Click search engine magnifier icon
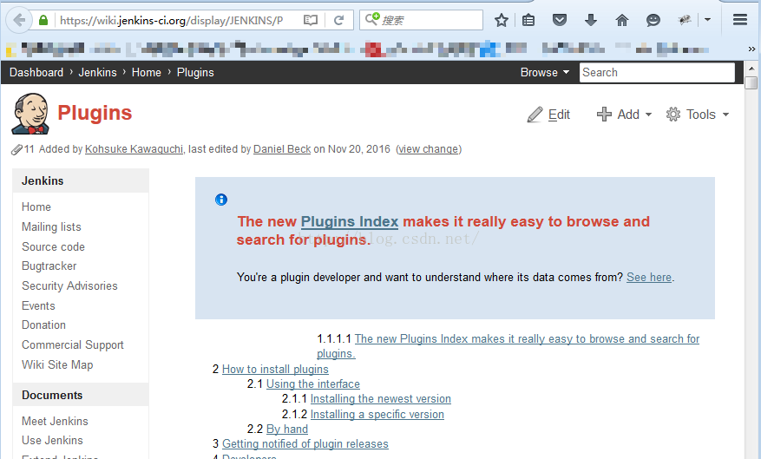 (372, 20)
